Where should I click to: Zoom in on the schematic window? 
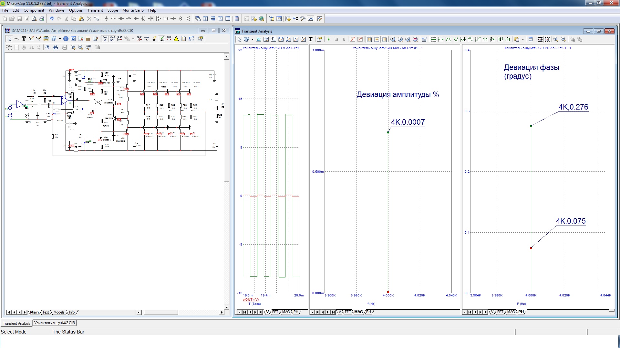click(73, 47)
